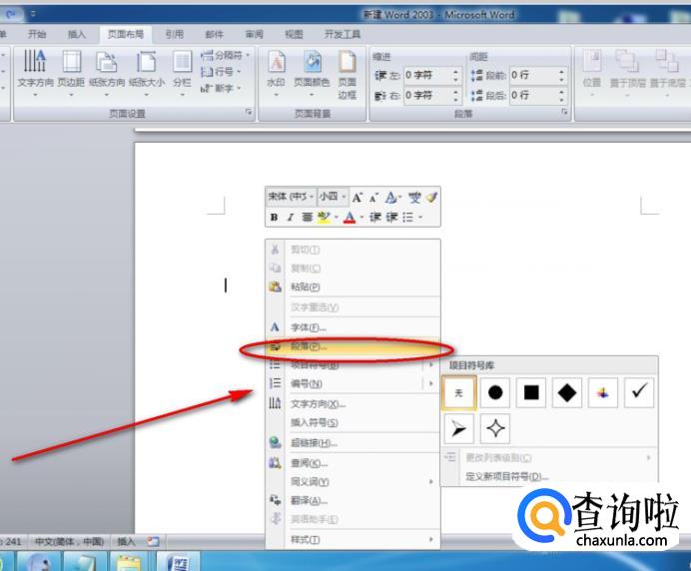This screenshot has width=691, height=571.
Task: Open the Styles (样式) submenu
Action: click(x=352, y=539)
